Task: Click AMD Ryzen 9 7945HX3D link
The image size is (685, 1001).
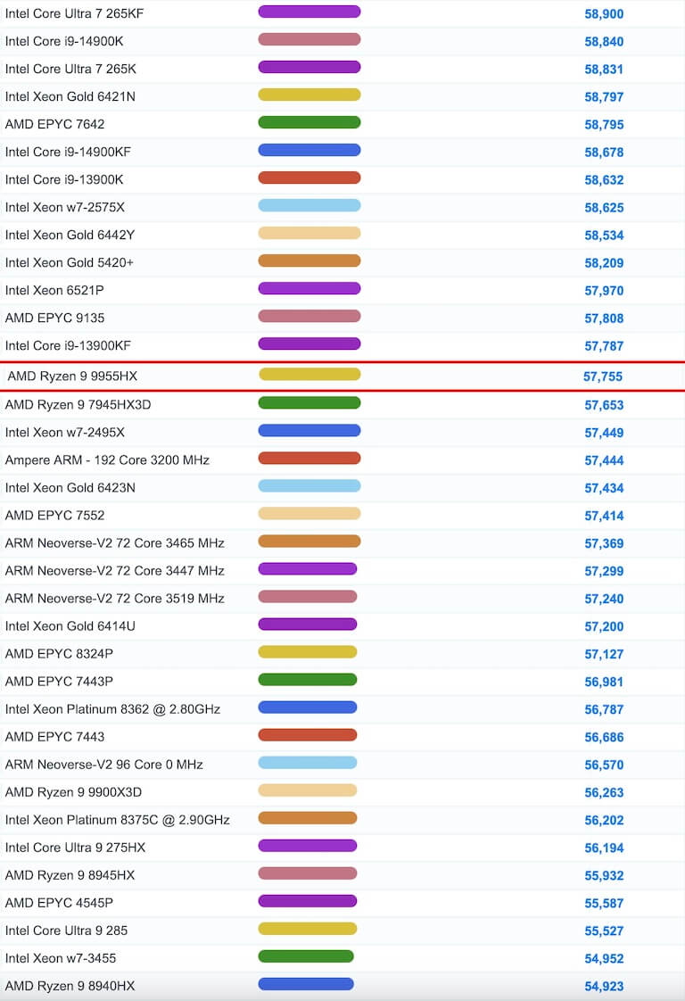Action: pyautogui.click(x=78, y=405)
